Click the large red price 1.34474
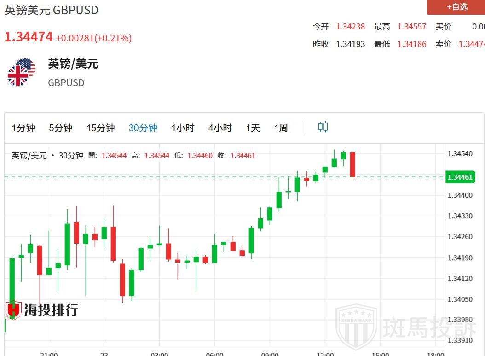Image resolution: width=485 pixels, height=356 pixels. 29,37
